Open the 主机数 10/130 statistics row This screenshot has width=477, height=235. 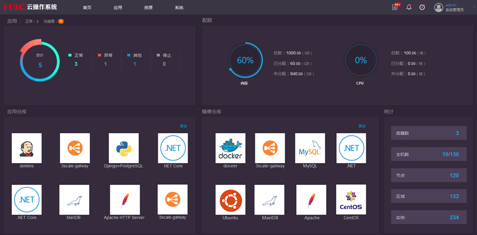[x=429, y=154]
